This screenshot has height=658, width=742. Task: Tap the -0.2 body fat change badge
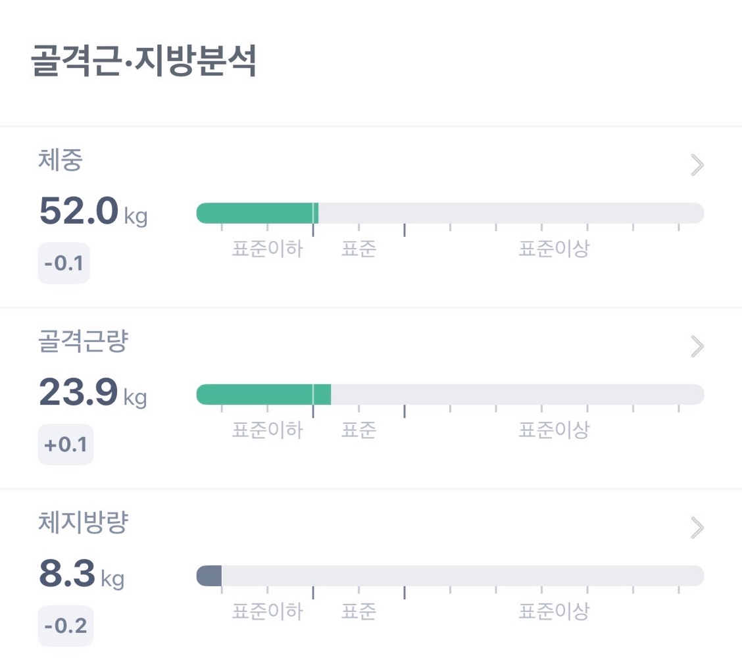[x=66, y=626]
